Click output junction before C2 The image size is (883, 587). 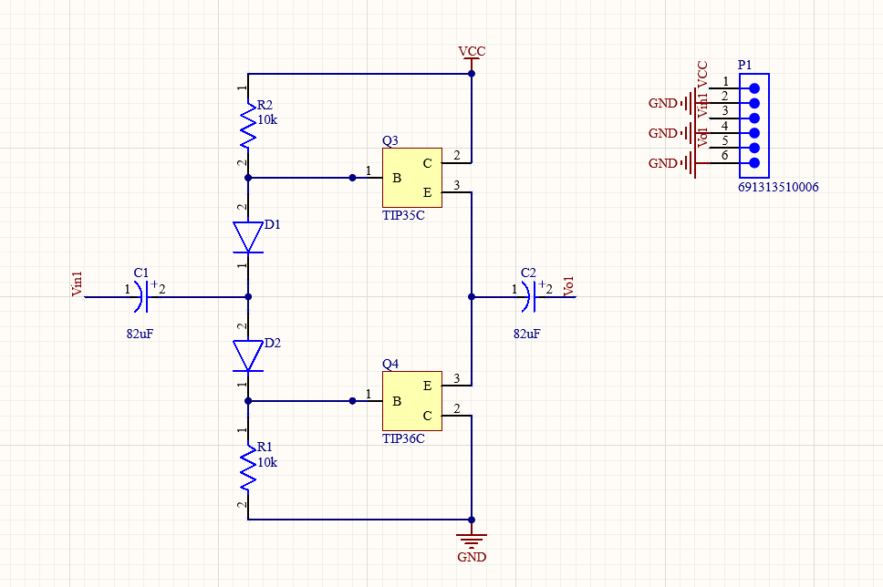point(472,296)
